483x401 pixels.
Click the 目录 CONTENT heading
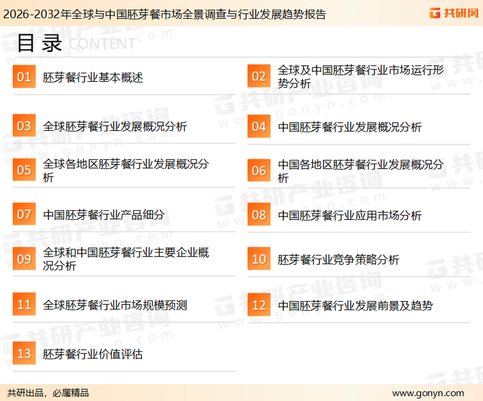[75, 43]
